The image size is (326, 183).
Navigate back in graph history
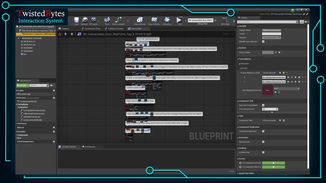click(x=66, y=34)
